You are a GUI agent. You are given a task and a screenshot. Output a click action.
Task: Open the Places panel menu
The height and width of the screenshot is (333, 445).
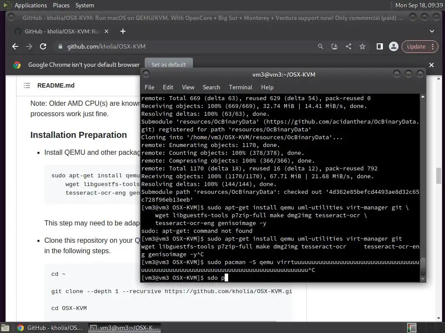pyautogui.click(x=61, y=5)
